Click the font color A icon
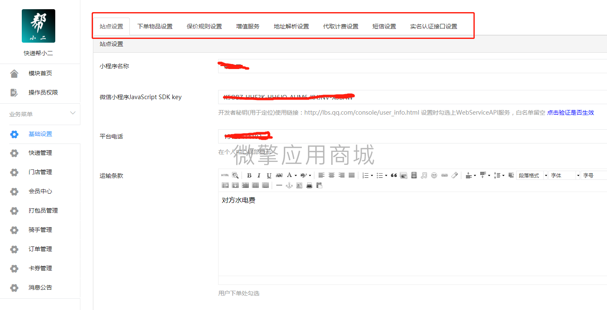The height and width of the screenshot is (310, 607). click(289, 175)
